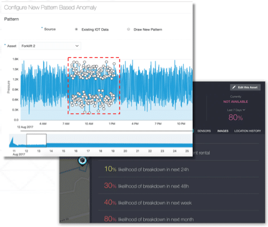
Task: Click the Pattern section heading
Action: (11, 19)
